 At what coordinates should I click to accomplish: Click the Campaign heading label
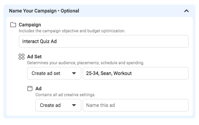tap(30, 25)
